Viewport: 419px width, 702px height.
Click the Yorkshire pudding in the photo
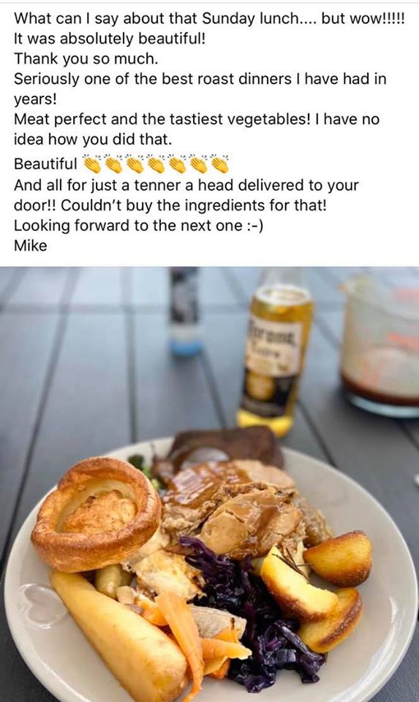tap(97, 513)
